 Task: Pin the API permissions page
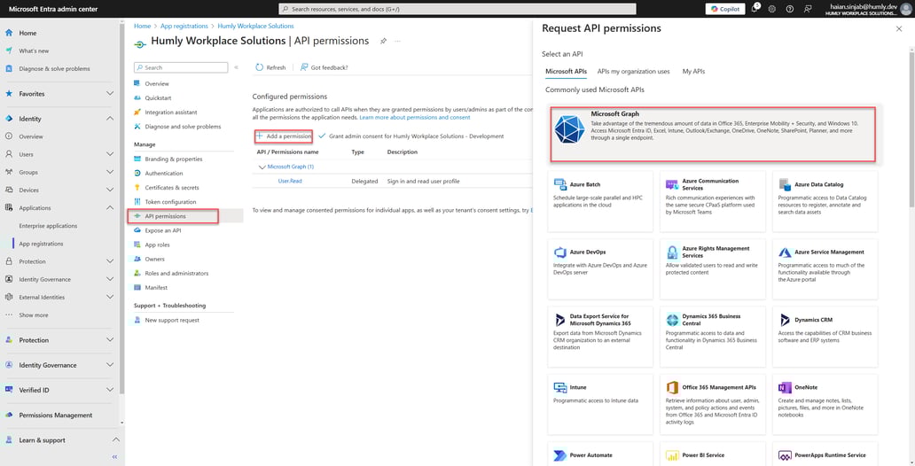point(383,41)
